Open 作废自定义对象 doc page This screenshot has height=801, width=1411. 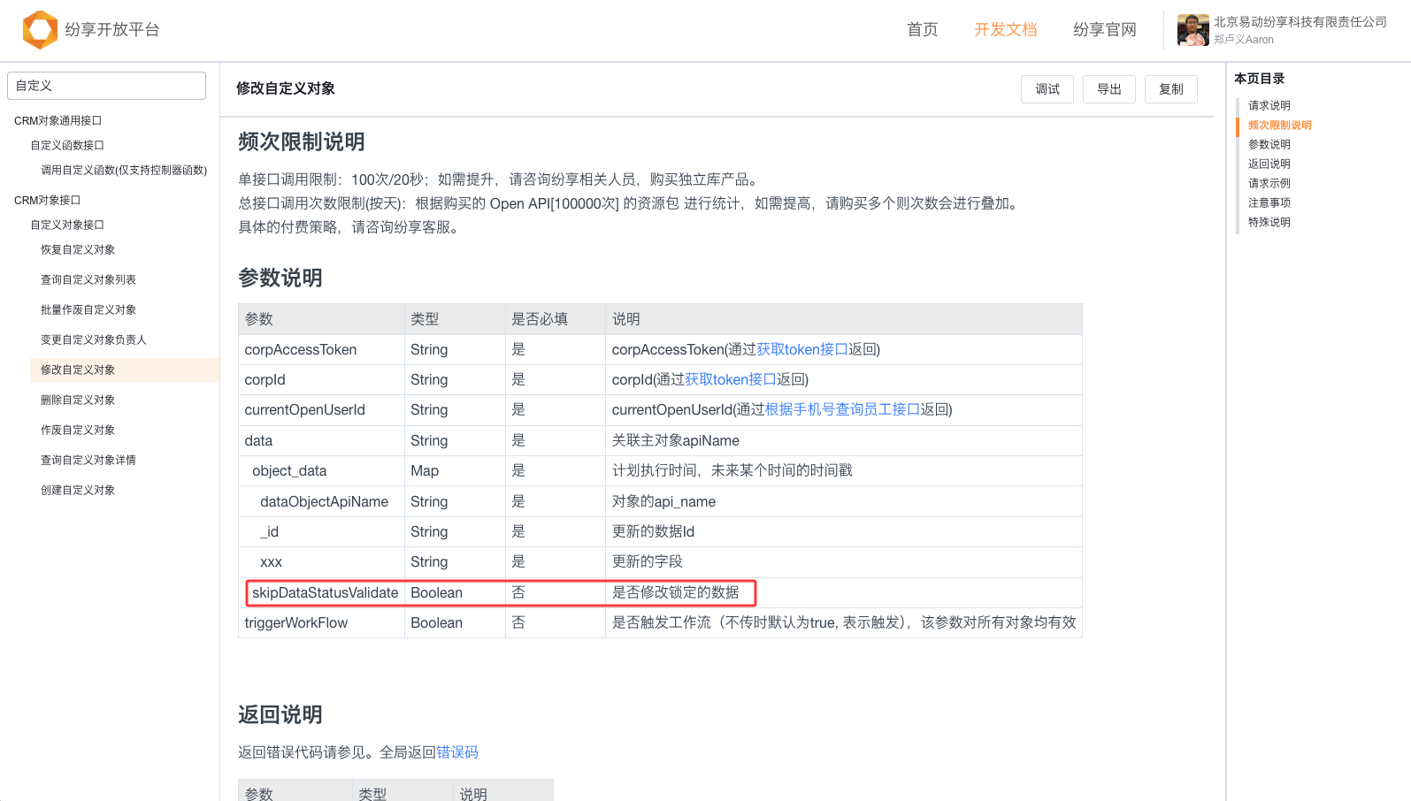(x=78, y=431)
